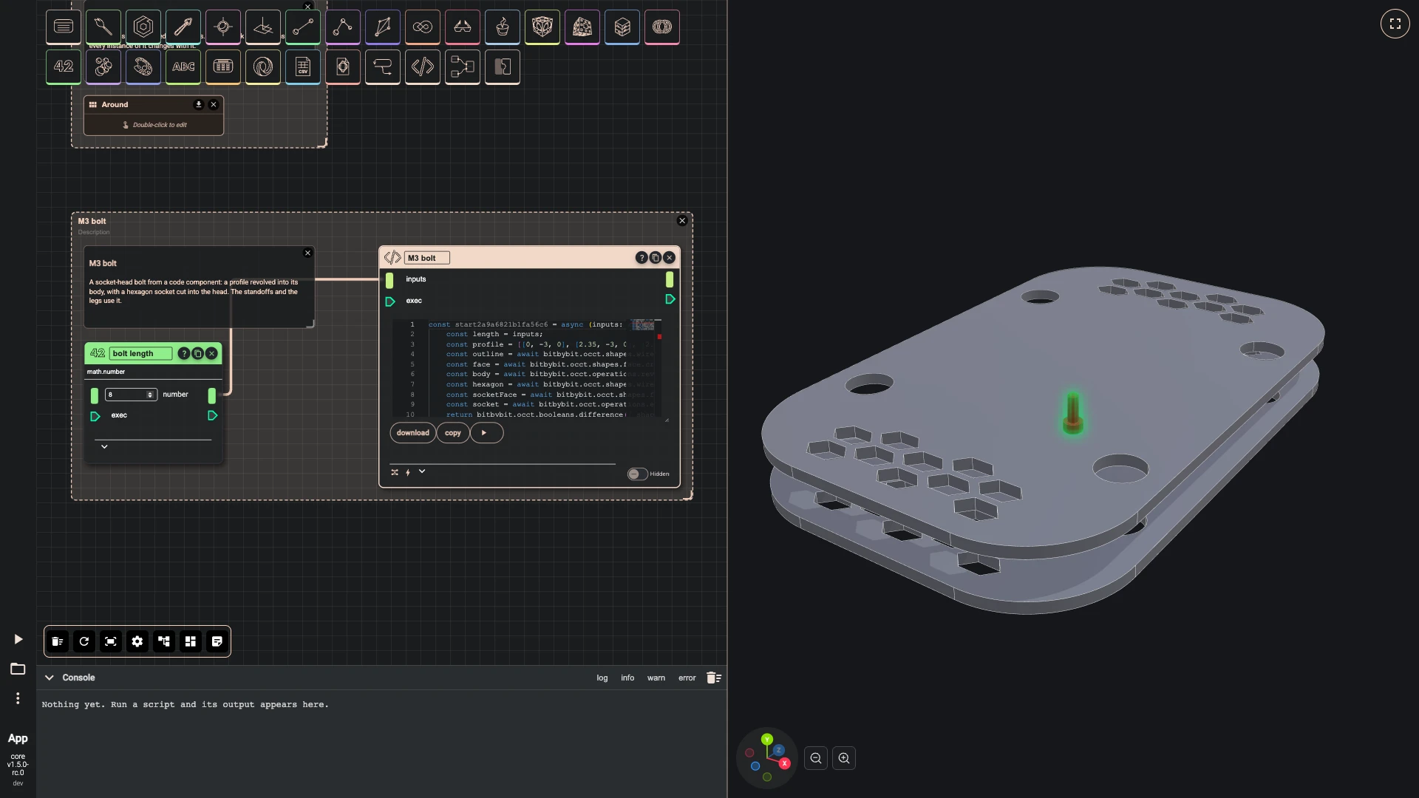The height and width of the screenshot is (798, 1419).
Task: Click the refresh rerun toolbar icon
Action: (x=84, y=641)
